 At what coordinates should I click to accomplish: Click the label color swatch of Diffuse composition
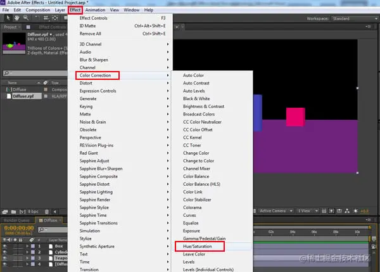pyautogui.click(x=46, y=89)
